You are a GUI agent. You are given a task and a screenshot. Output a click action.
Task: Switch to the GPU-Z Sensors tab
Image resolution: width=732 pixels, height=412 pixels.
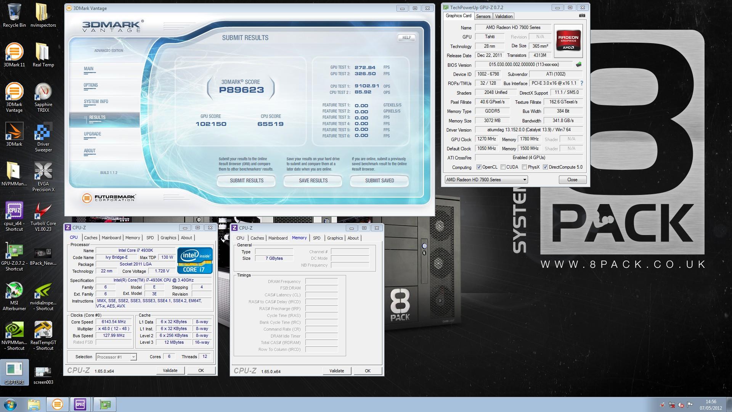pos(483,16)
